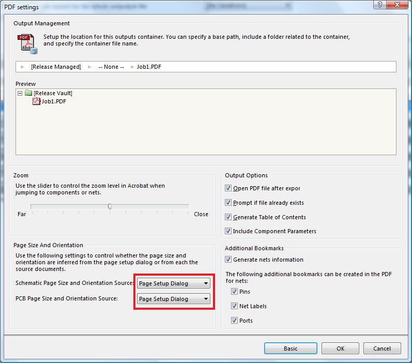412x363 pixels.
Task: Open the -- None -- container folder option
Action: point(111,67)
